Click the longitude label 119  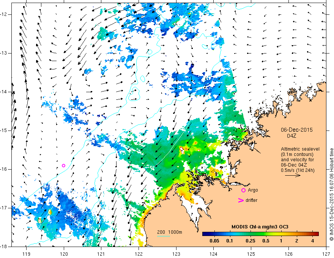[26, 254]
